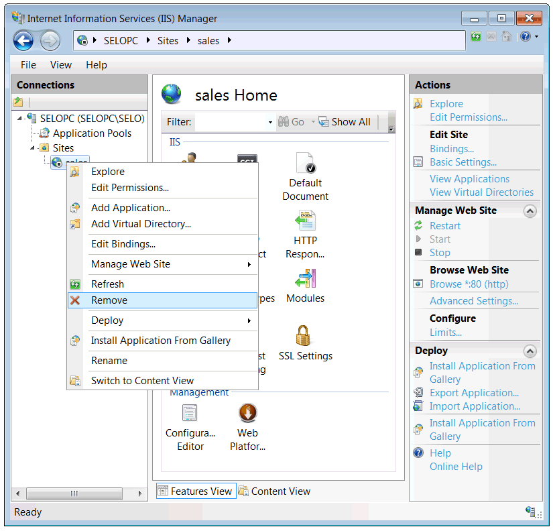
Task: Click the Connections pane create connection icon
Action: (18, 103)
